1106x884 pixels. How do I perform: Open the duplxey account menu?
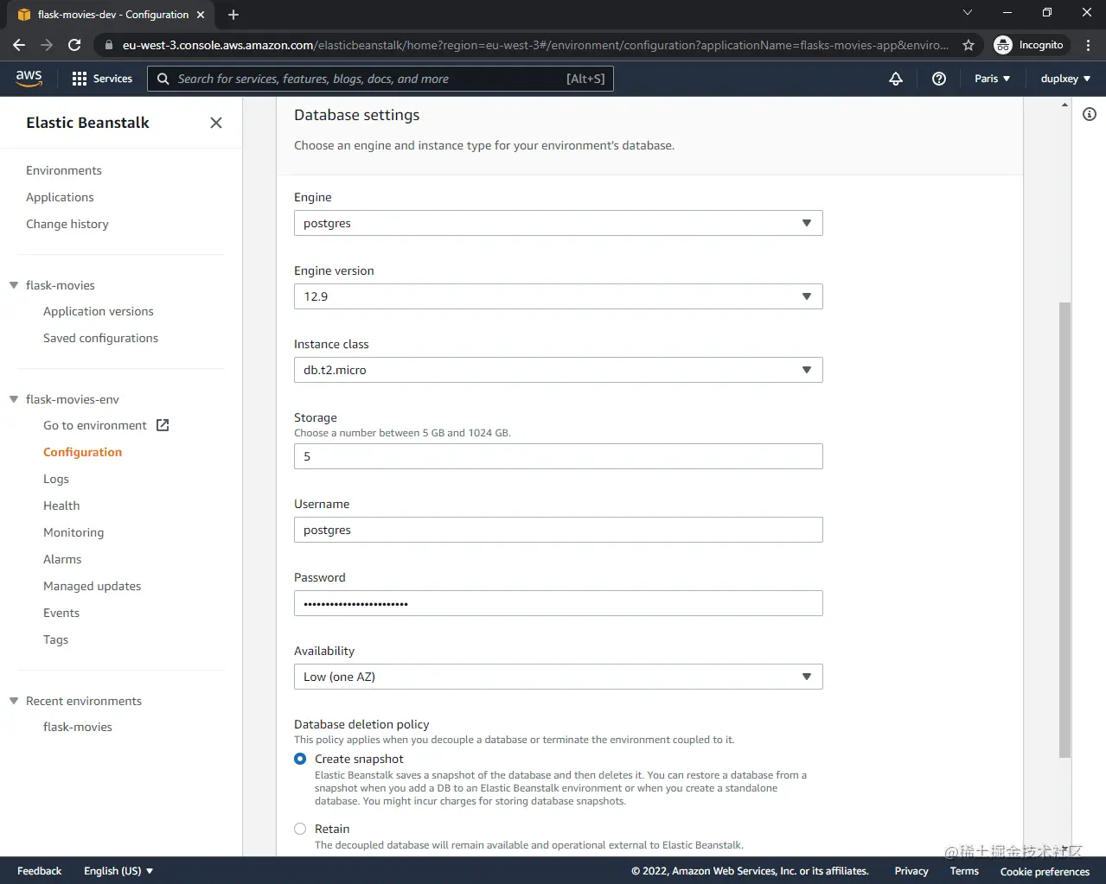point(1065,79)
